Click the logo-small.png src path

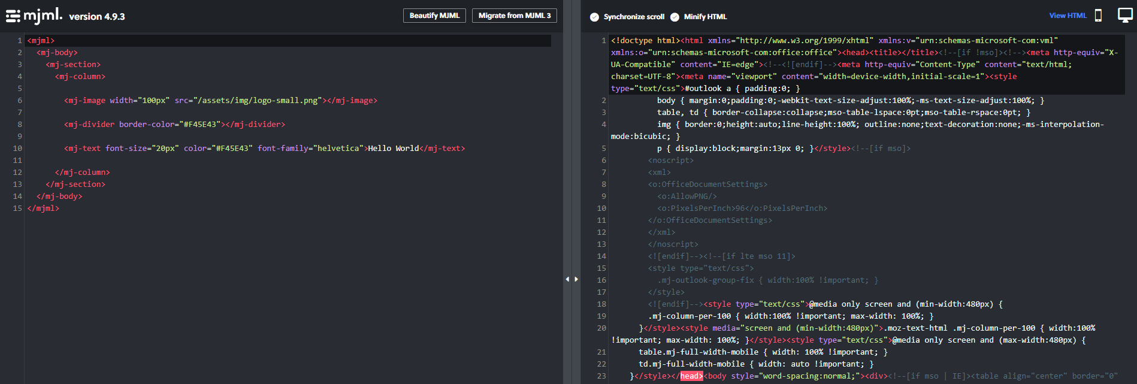point(259,101)
